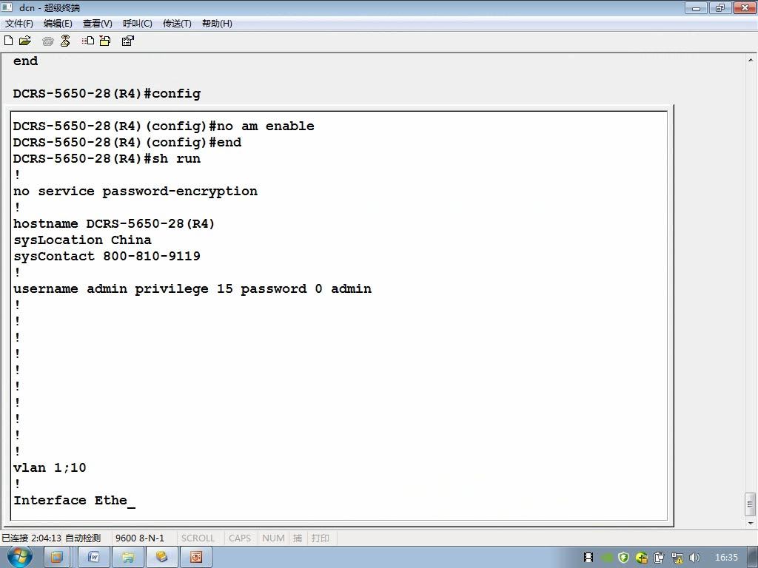758x568 pixels.
Task: Open the 编辑(E) menu
Action: 58,23
